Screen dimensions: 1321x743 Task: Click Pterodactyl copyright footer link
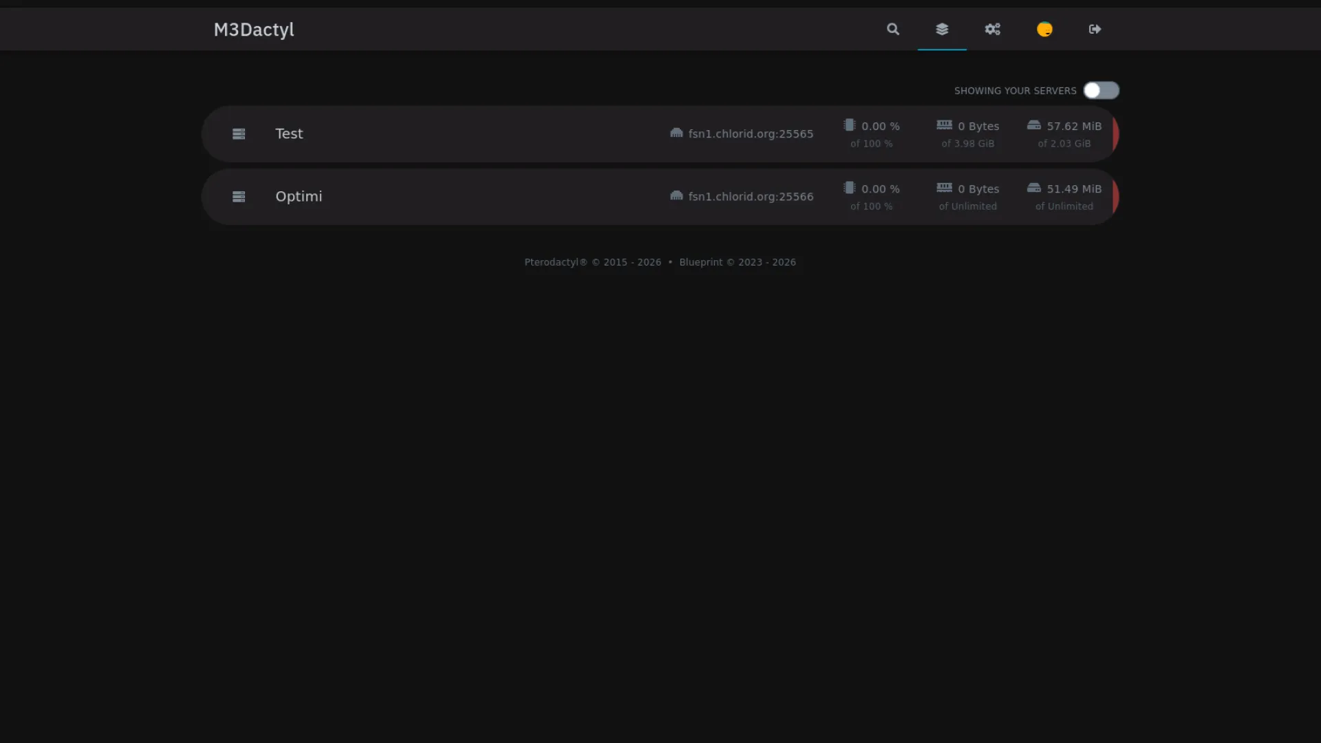592,262
